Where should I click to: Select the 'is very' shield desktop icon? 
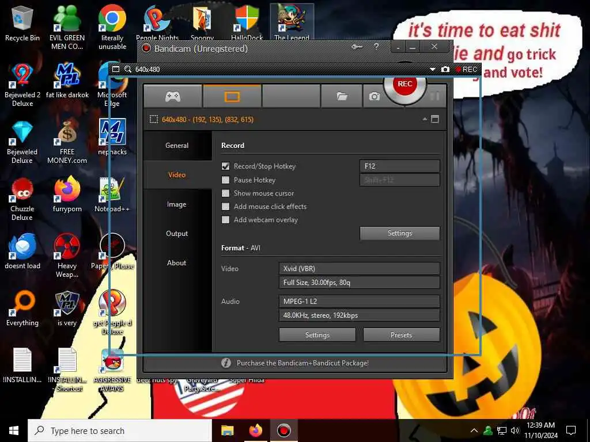click(x=67, y=308)
